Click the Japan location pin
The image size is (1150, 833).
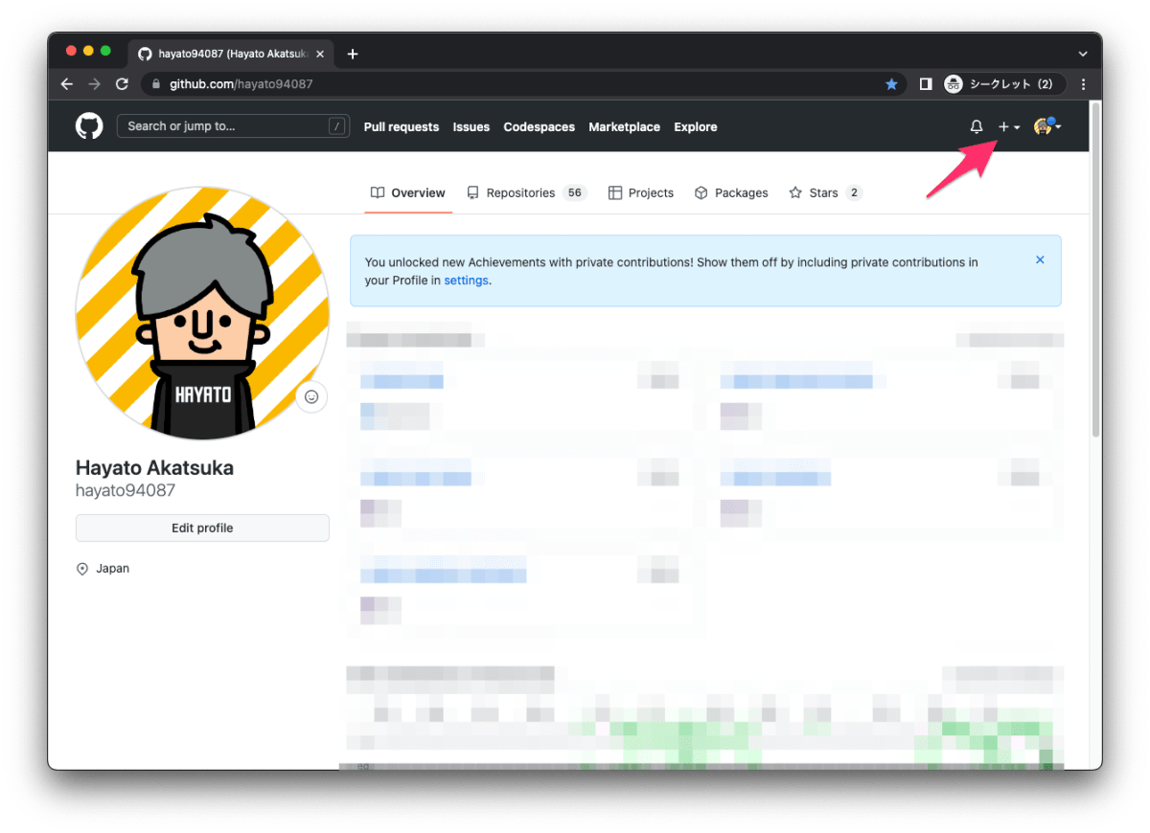(82, 568)
